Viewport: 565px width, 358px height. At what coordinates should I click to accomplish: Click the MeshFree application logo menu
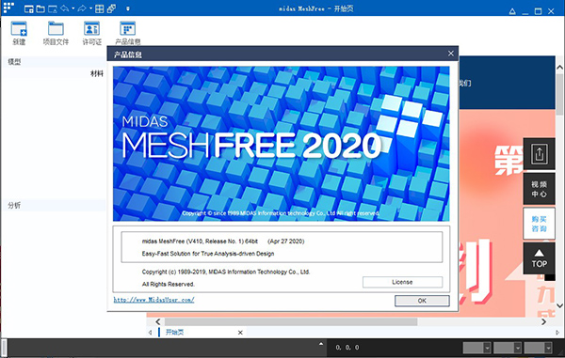click(x=8, y=8)
